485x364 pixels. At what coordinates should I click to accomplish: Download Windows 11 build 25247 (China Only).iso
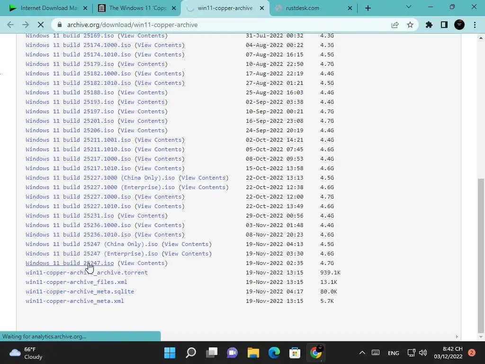[91, 244]
